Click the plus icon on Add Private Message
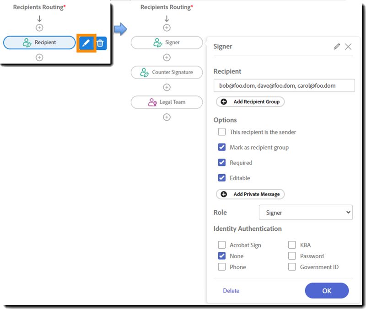 tap(223, 194)
